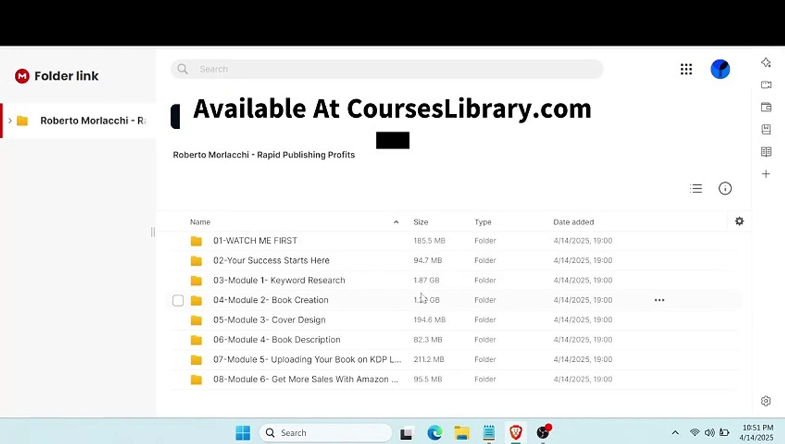Click folder icon of 03-Module 1- Keyword Research
The width and height of the screenshot is (785, 444).
coord(196,280)
